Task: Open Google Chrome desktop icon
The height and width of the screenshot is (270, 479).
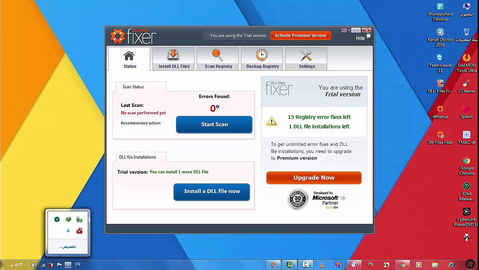Action: tap(467, 166)
